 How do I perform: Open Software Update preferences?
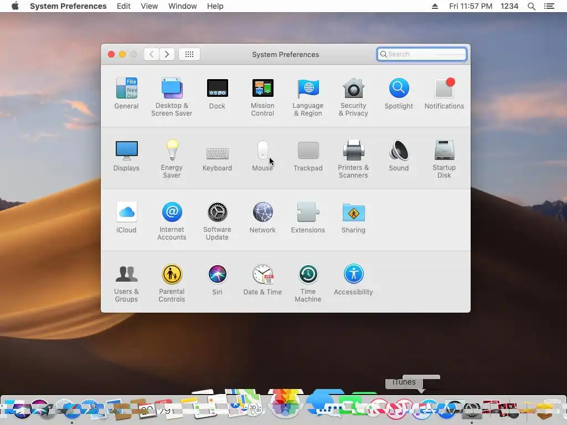point(217,221)
